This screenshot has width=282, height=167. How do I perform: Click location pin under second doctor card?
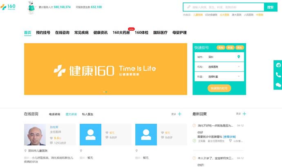point(81,151)
